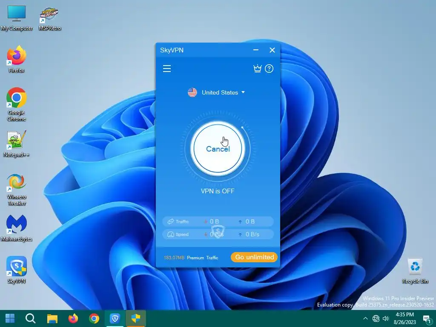Click the SkyVPN window title text

tap(172, 50)
